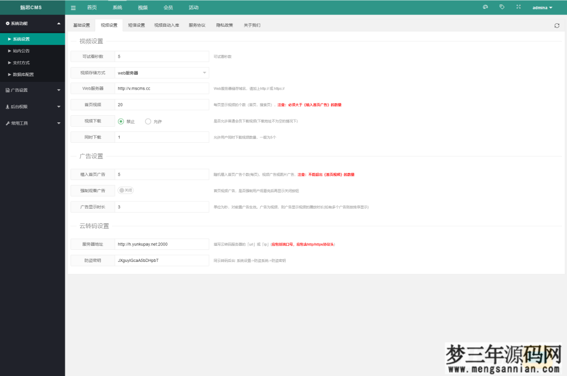
Task: Open the 会员 menu in the top navigation
Action: click(x=168, y=7)
